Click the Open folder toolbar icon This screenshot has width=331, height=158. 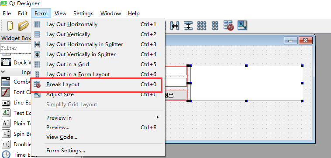pos(23,25)
